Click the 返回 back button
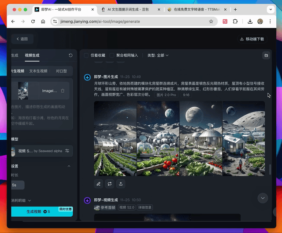Image resolution: width=282 pixels, height=233 pixels. 22,39
